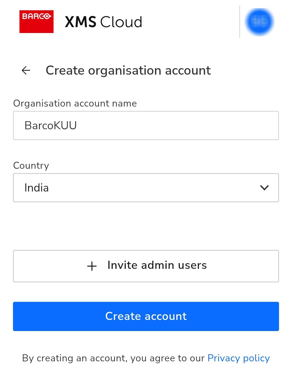This screenshot has width=292, height=380.
Task: Click the plus icon beside Invite admin users
Action: (x=92, y=266)
